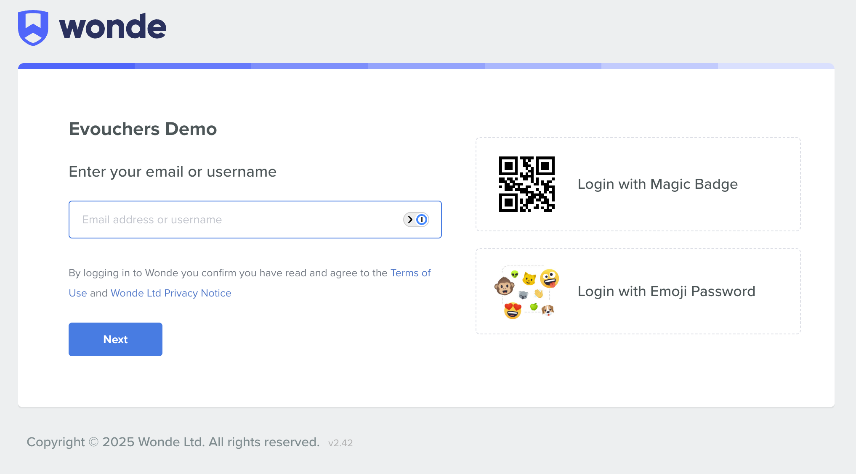Select the QR code for Magic Badge login
Viewport: 856px width, 474px height.
tap(526, 184)
